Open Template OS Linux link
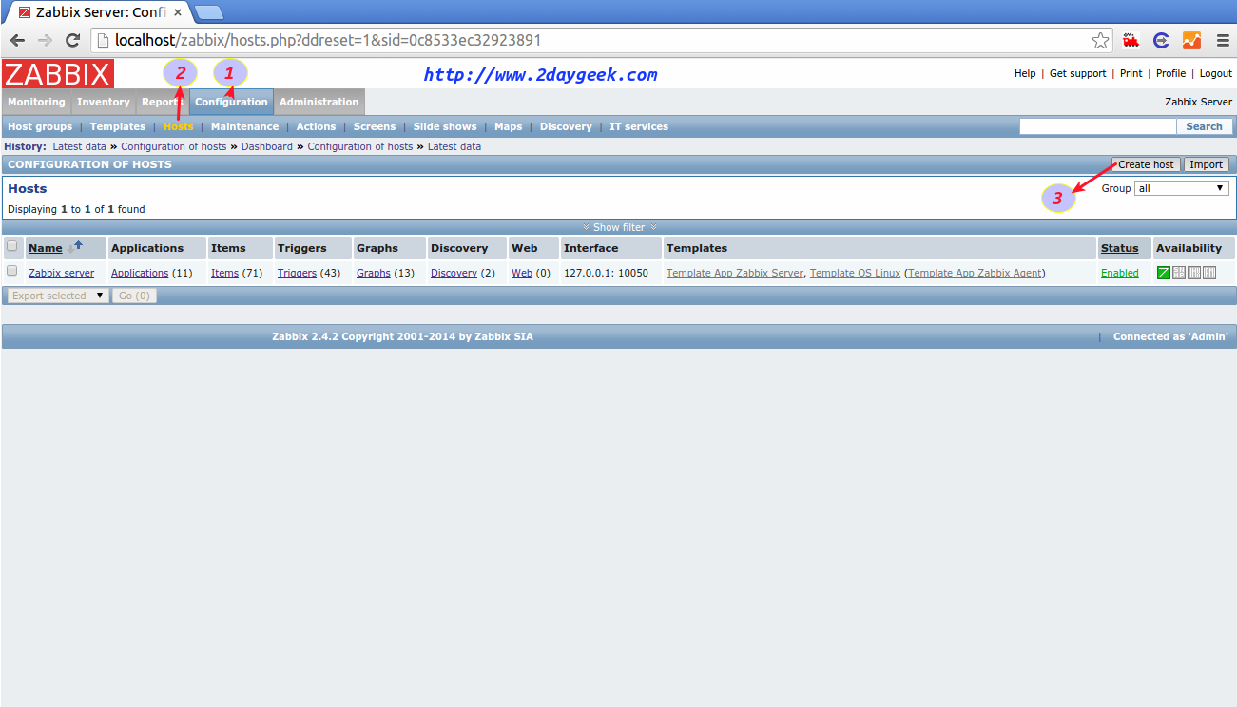The width and height of the screenshot is (1237, 707). [x=855, y=273]
